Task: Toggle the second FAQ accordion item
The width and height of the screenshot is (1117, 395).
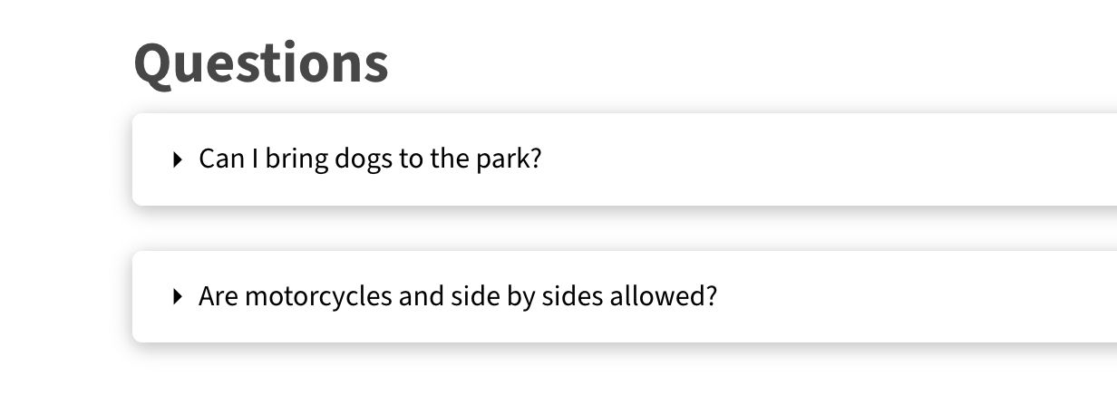Action: click(457, 297)
